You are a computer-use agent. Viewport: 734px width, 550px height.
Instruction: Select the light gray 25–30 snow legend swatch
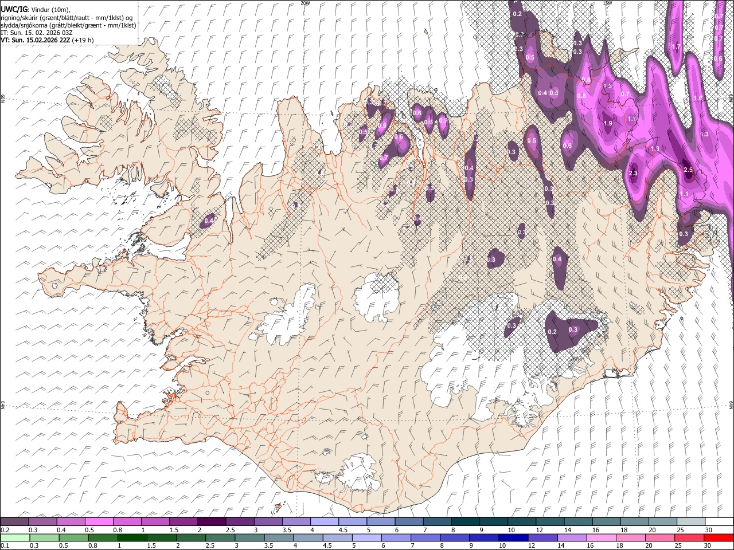(691, 521)
